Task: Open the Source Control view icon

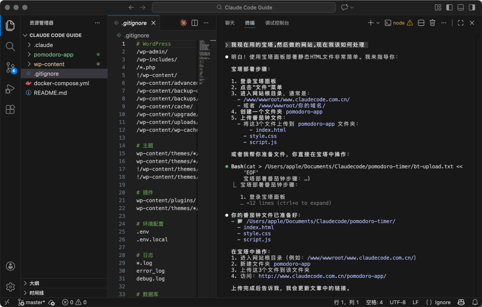Action: (10, 67)
